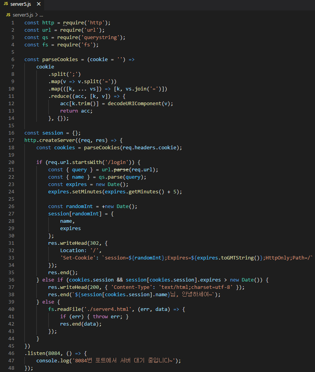The image size is (315, 372).
Task: Close the server5.js tab
Action: coord(39,4)
